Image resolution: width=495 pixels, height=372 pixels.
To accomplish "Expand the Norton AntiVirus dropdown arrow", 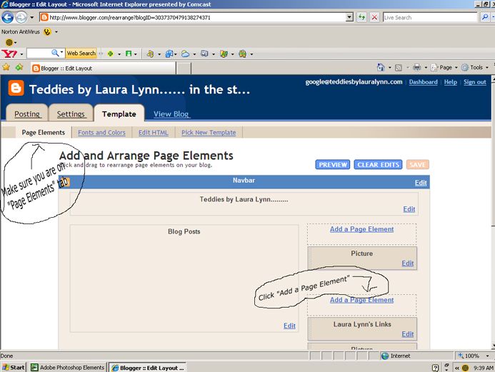I will pos(56,32).
